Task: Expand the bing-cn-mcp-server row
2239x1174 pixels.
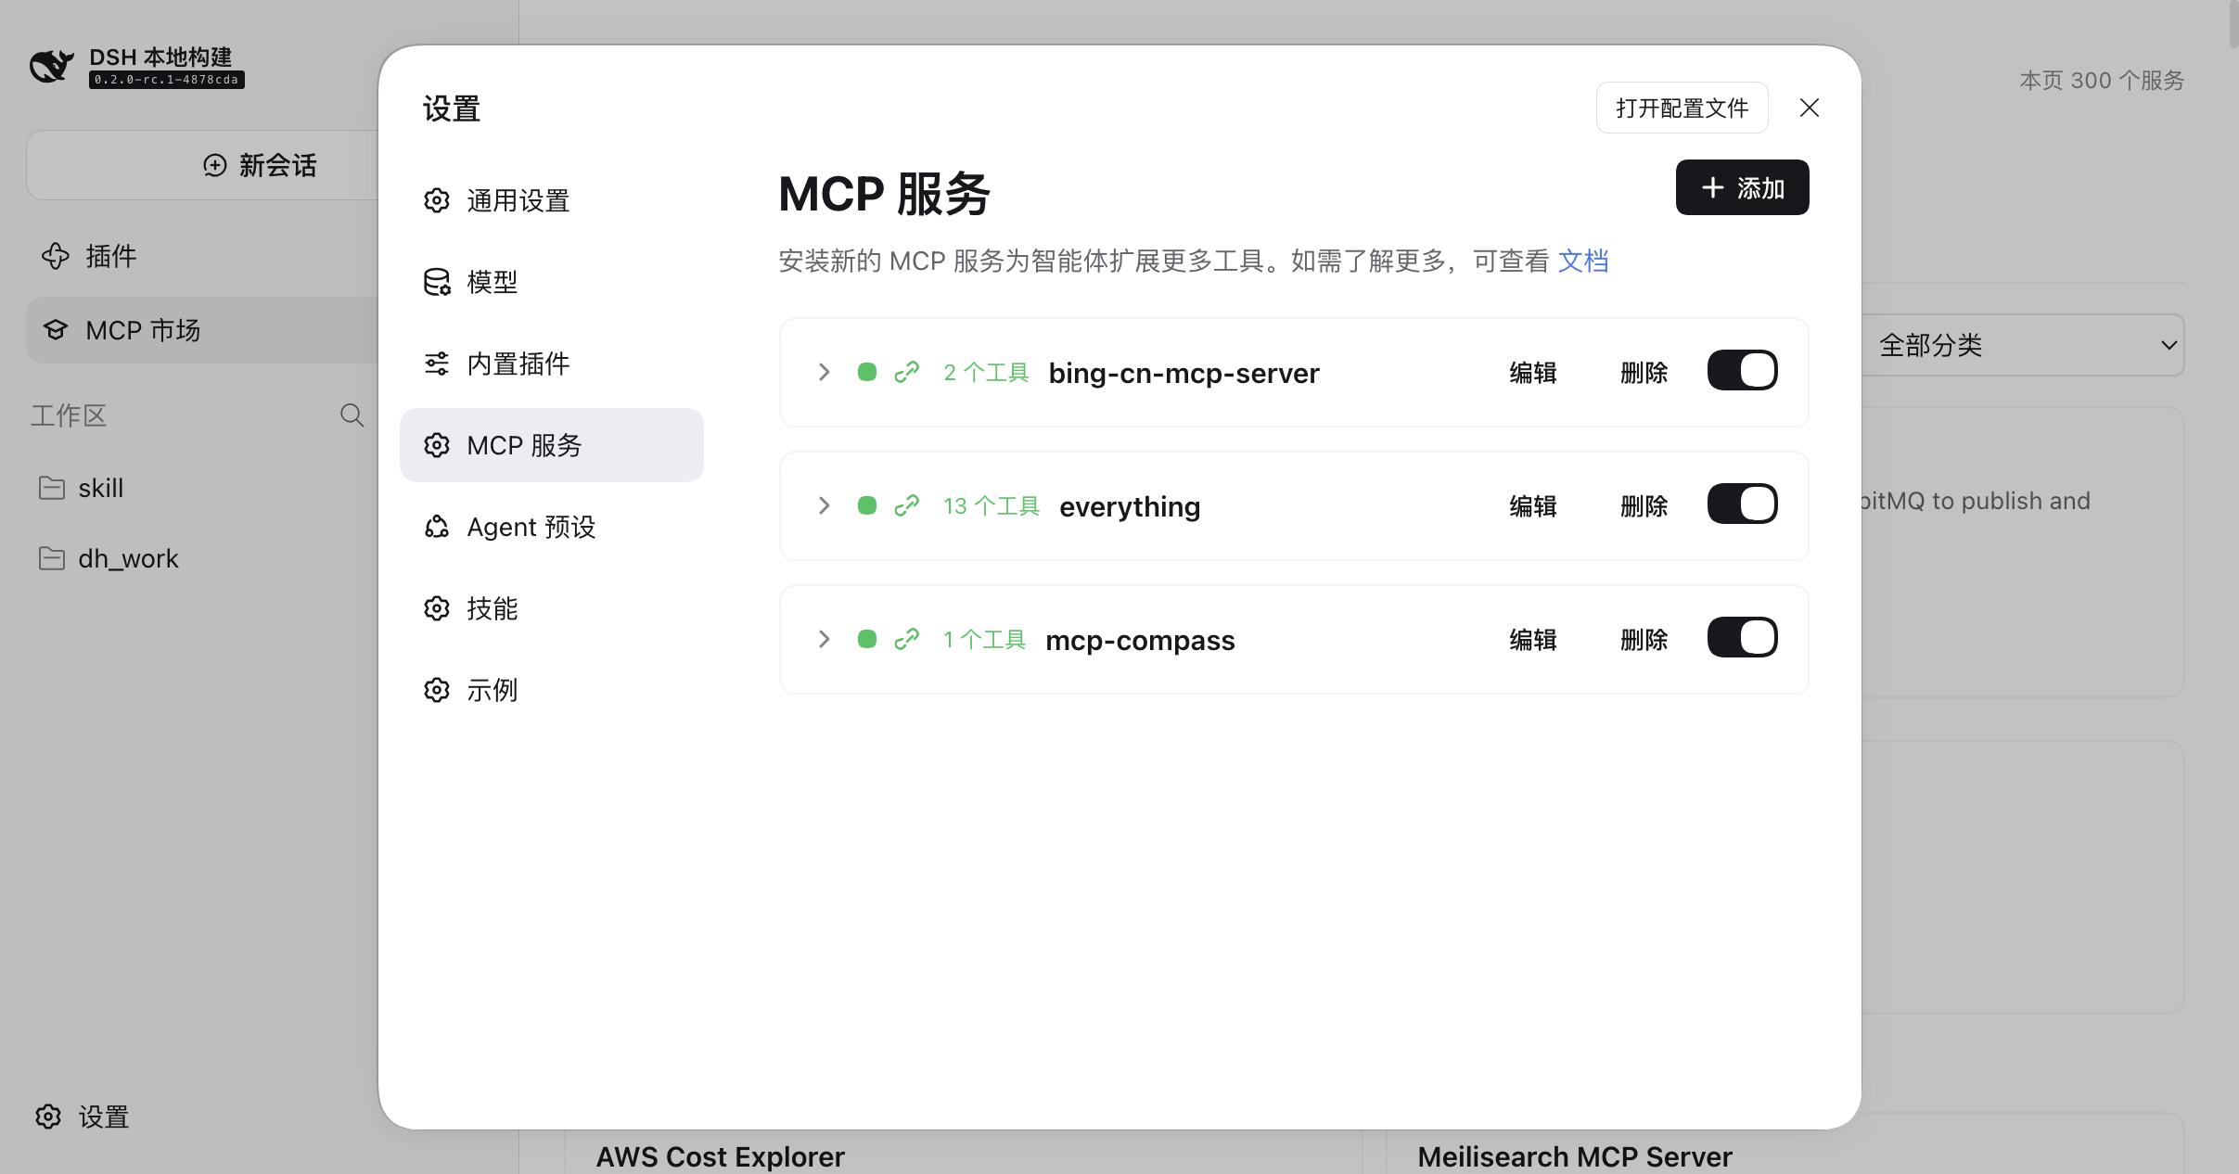Action: click(824, 372)
